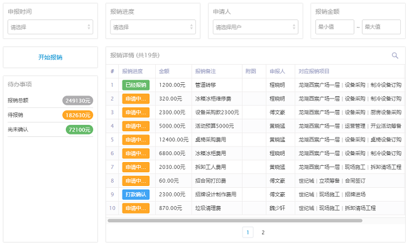
Task: Click the 申请中 tag in row 4
Action: (x=136, y=126)
